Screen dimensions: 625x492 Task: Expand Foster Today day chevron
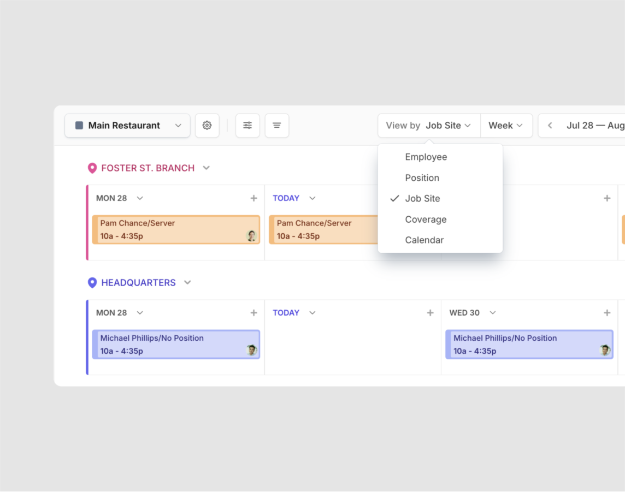(312, 198)
